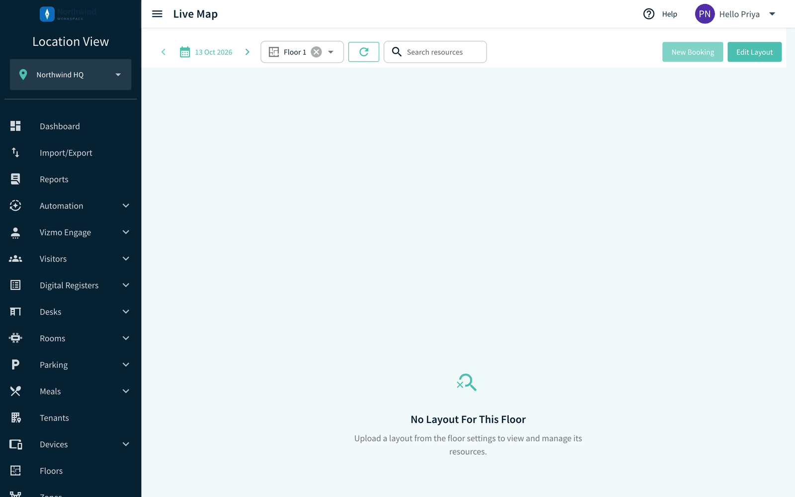Expand the Devices submenu chevron
Screen dimensions: 795x497
(126, 444)
